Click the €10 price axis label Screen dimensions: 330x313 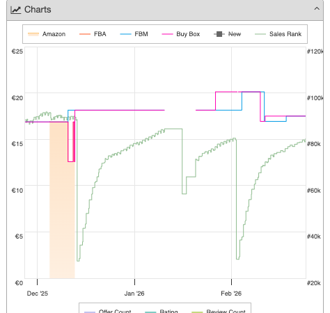tap(17, 191)
